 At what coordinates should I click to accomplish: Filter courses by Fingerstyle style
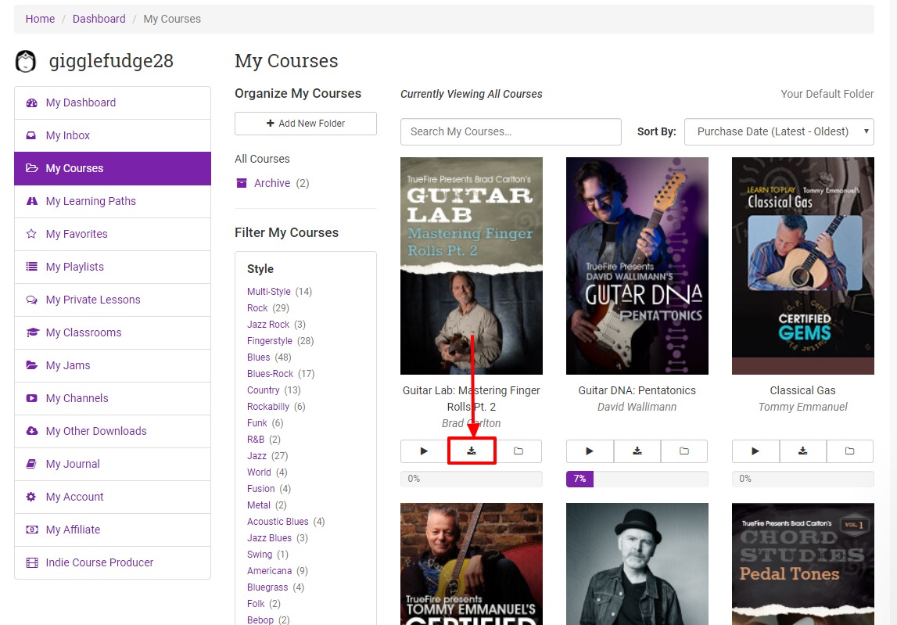270,341
